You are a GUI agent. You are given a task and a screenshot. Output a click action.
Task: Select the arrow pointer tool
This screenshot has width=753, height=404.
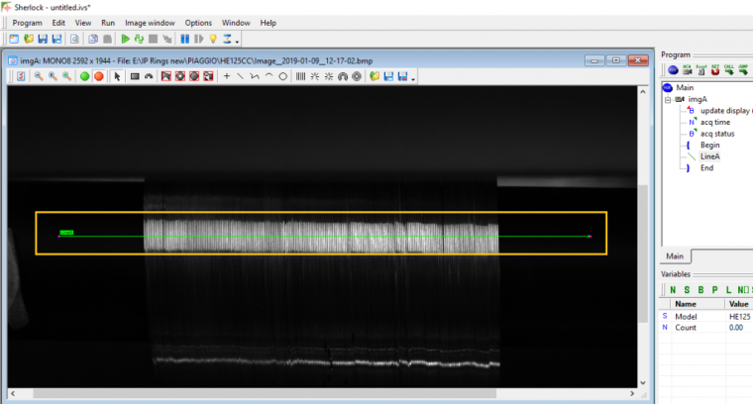[x=117, y=76]
